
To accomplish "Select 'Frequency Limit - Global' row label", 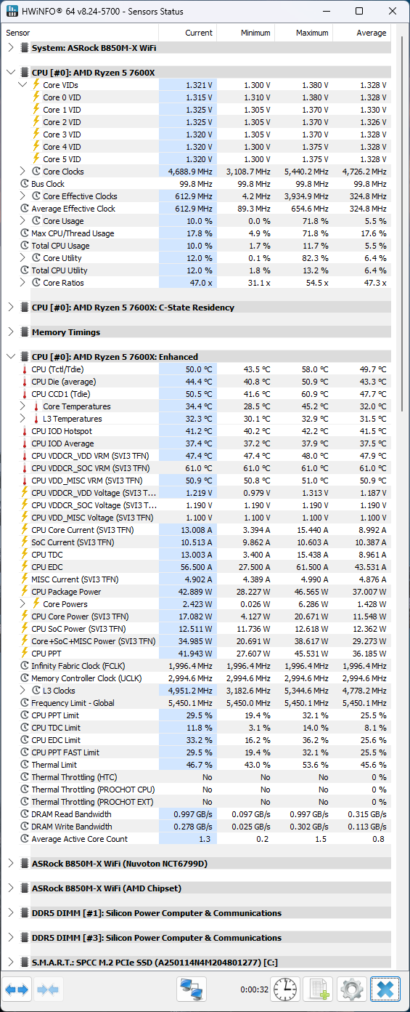I will pos(73,703).
